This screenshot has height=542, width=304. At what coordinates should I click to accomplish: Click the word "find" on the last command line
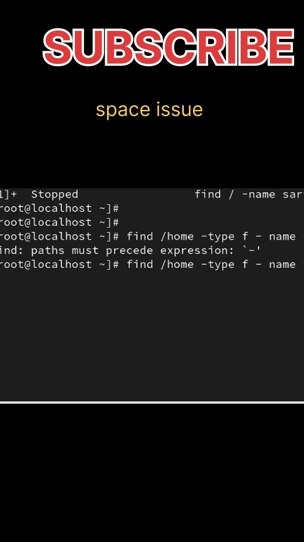click(140, 265)
